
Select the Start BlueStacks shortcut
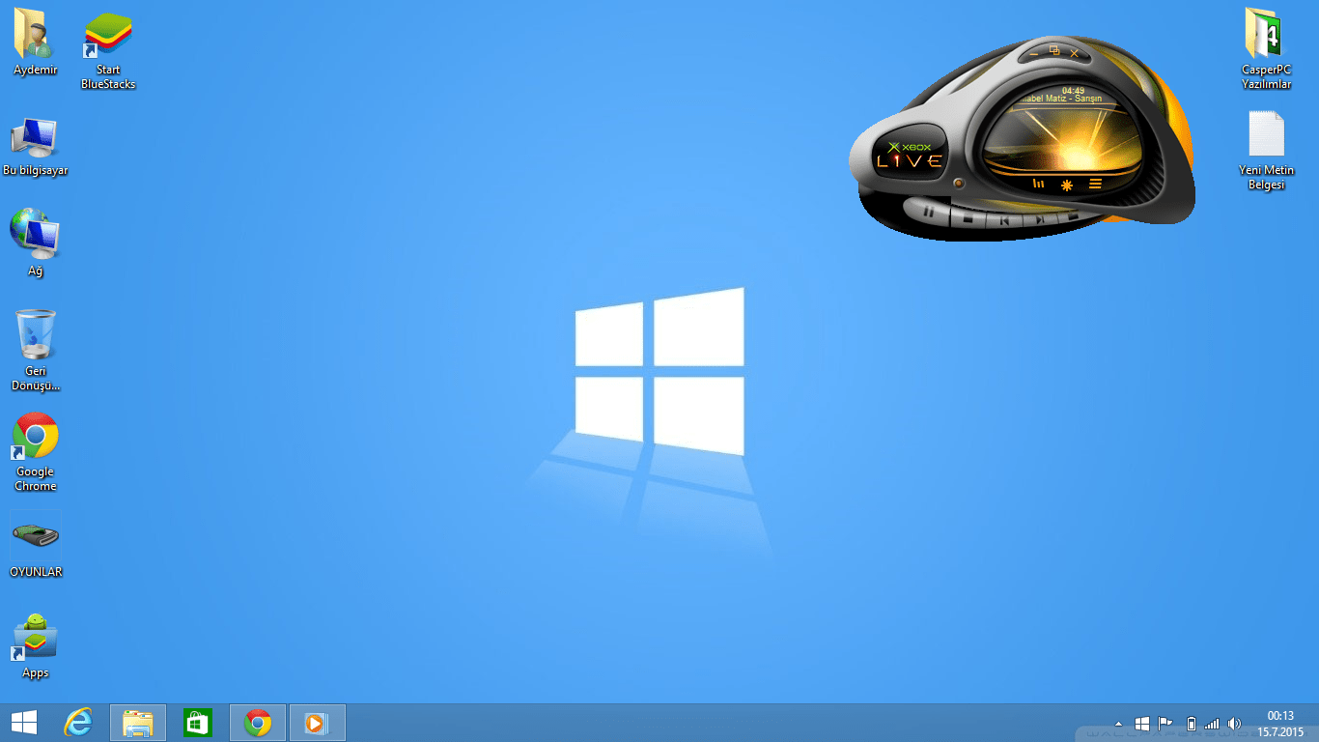click(108, 51)
